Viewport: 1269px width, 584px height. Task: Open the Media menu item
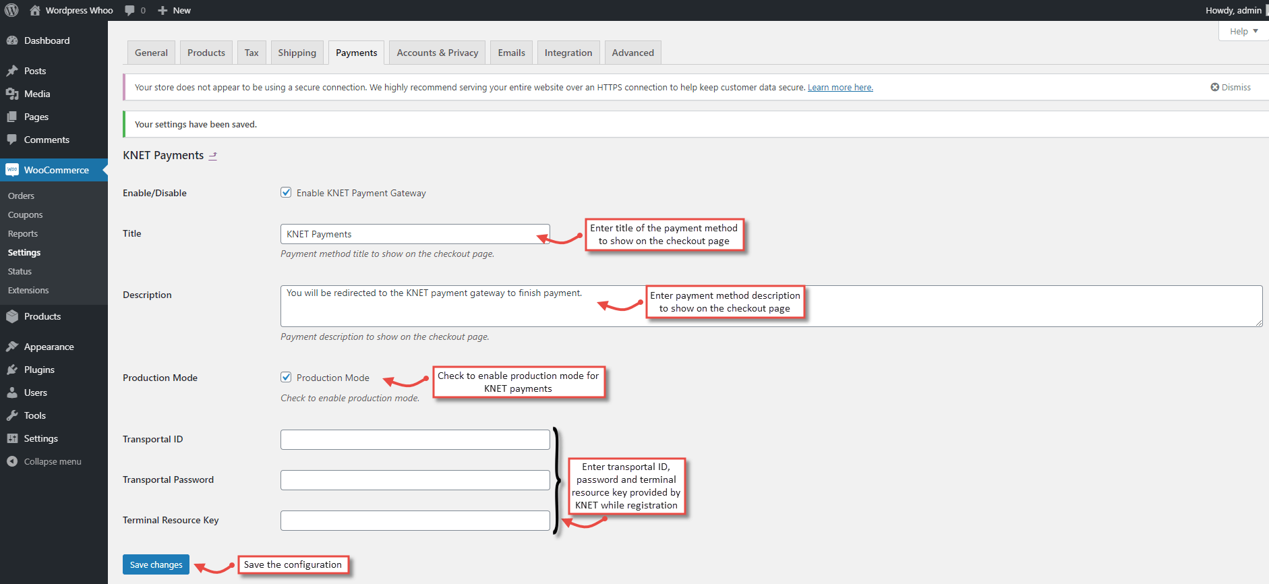point(54,94)
